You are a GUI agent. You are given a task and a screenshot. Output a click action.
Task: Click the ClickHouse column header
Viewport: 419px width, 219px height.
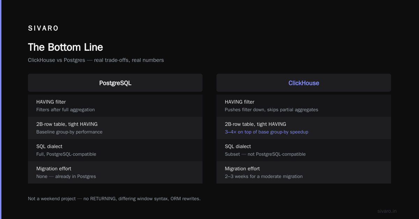304,83
